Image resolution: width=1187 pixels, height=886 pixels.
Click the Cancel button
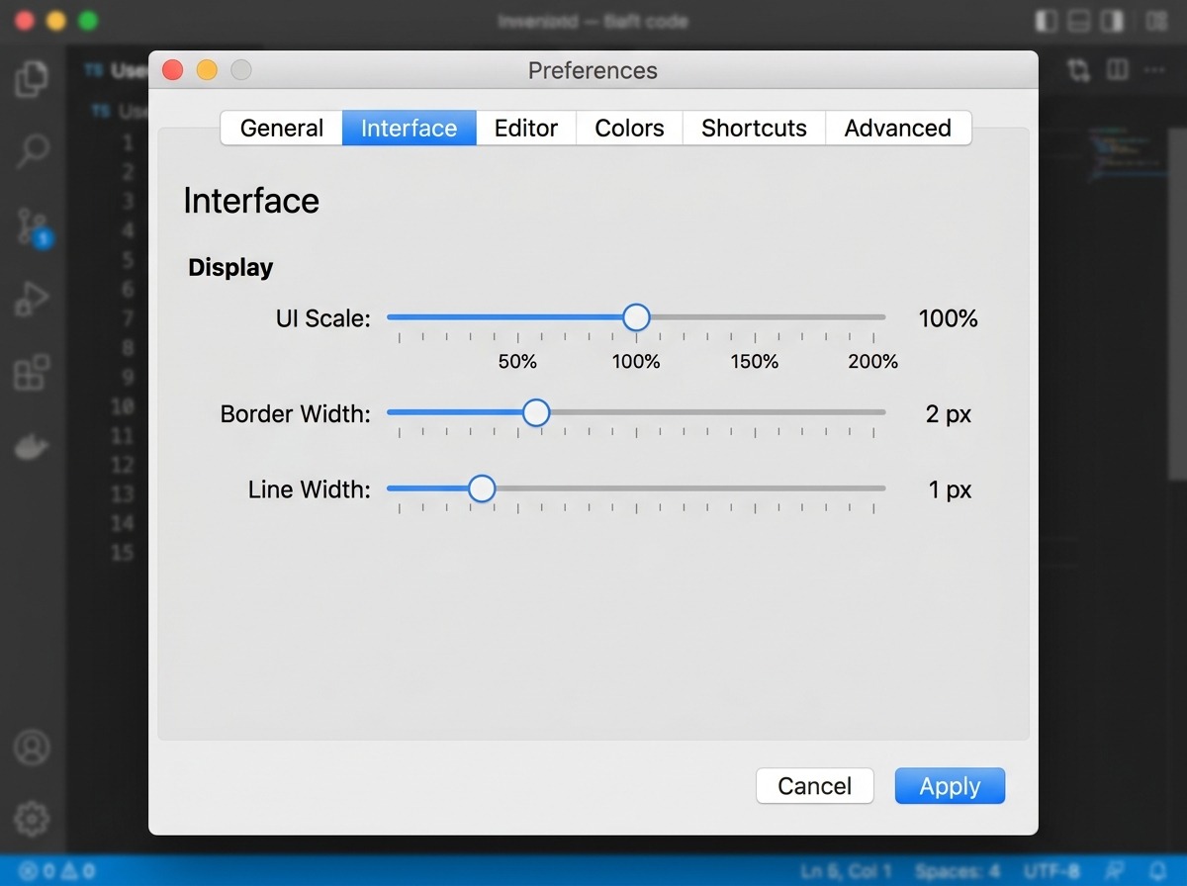815,786
